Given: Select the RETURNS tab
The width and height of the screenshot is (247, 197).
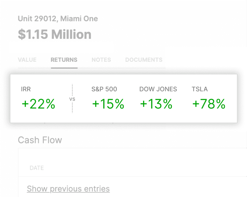Looking at the screenshot, I should pyautogui.click(x=64, y=60).
